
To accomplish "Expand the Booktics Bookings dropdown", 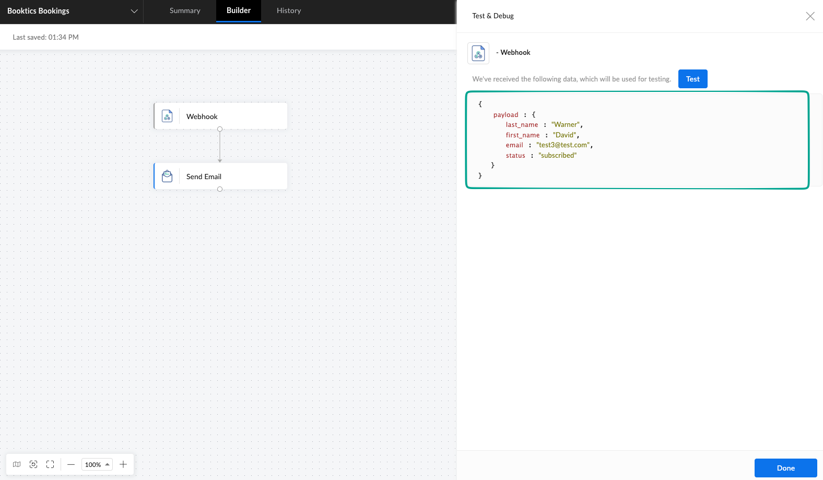I will pos(134,11).
